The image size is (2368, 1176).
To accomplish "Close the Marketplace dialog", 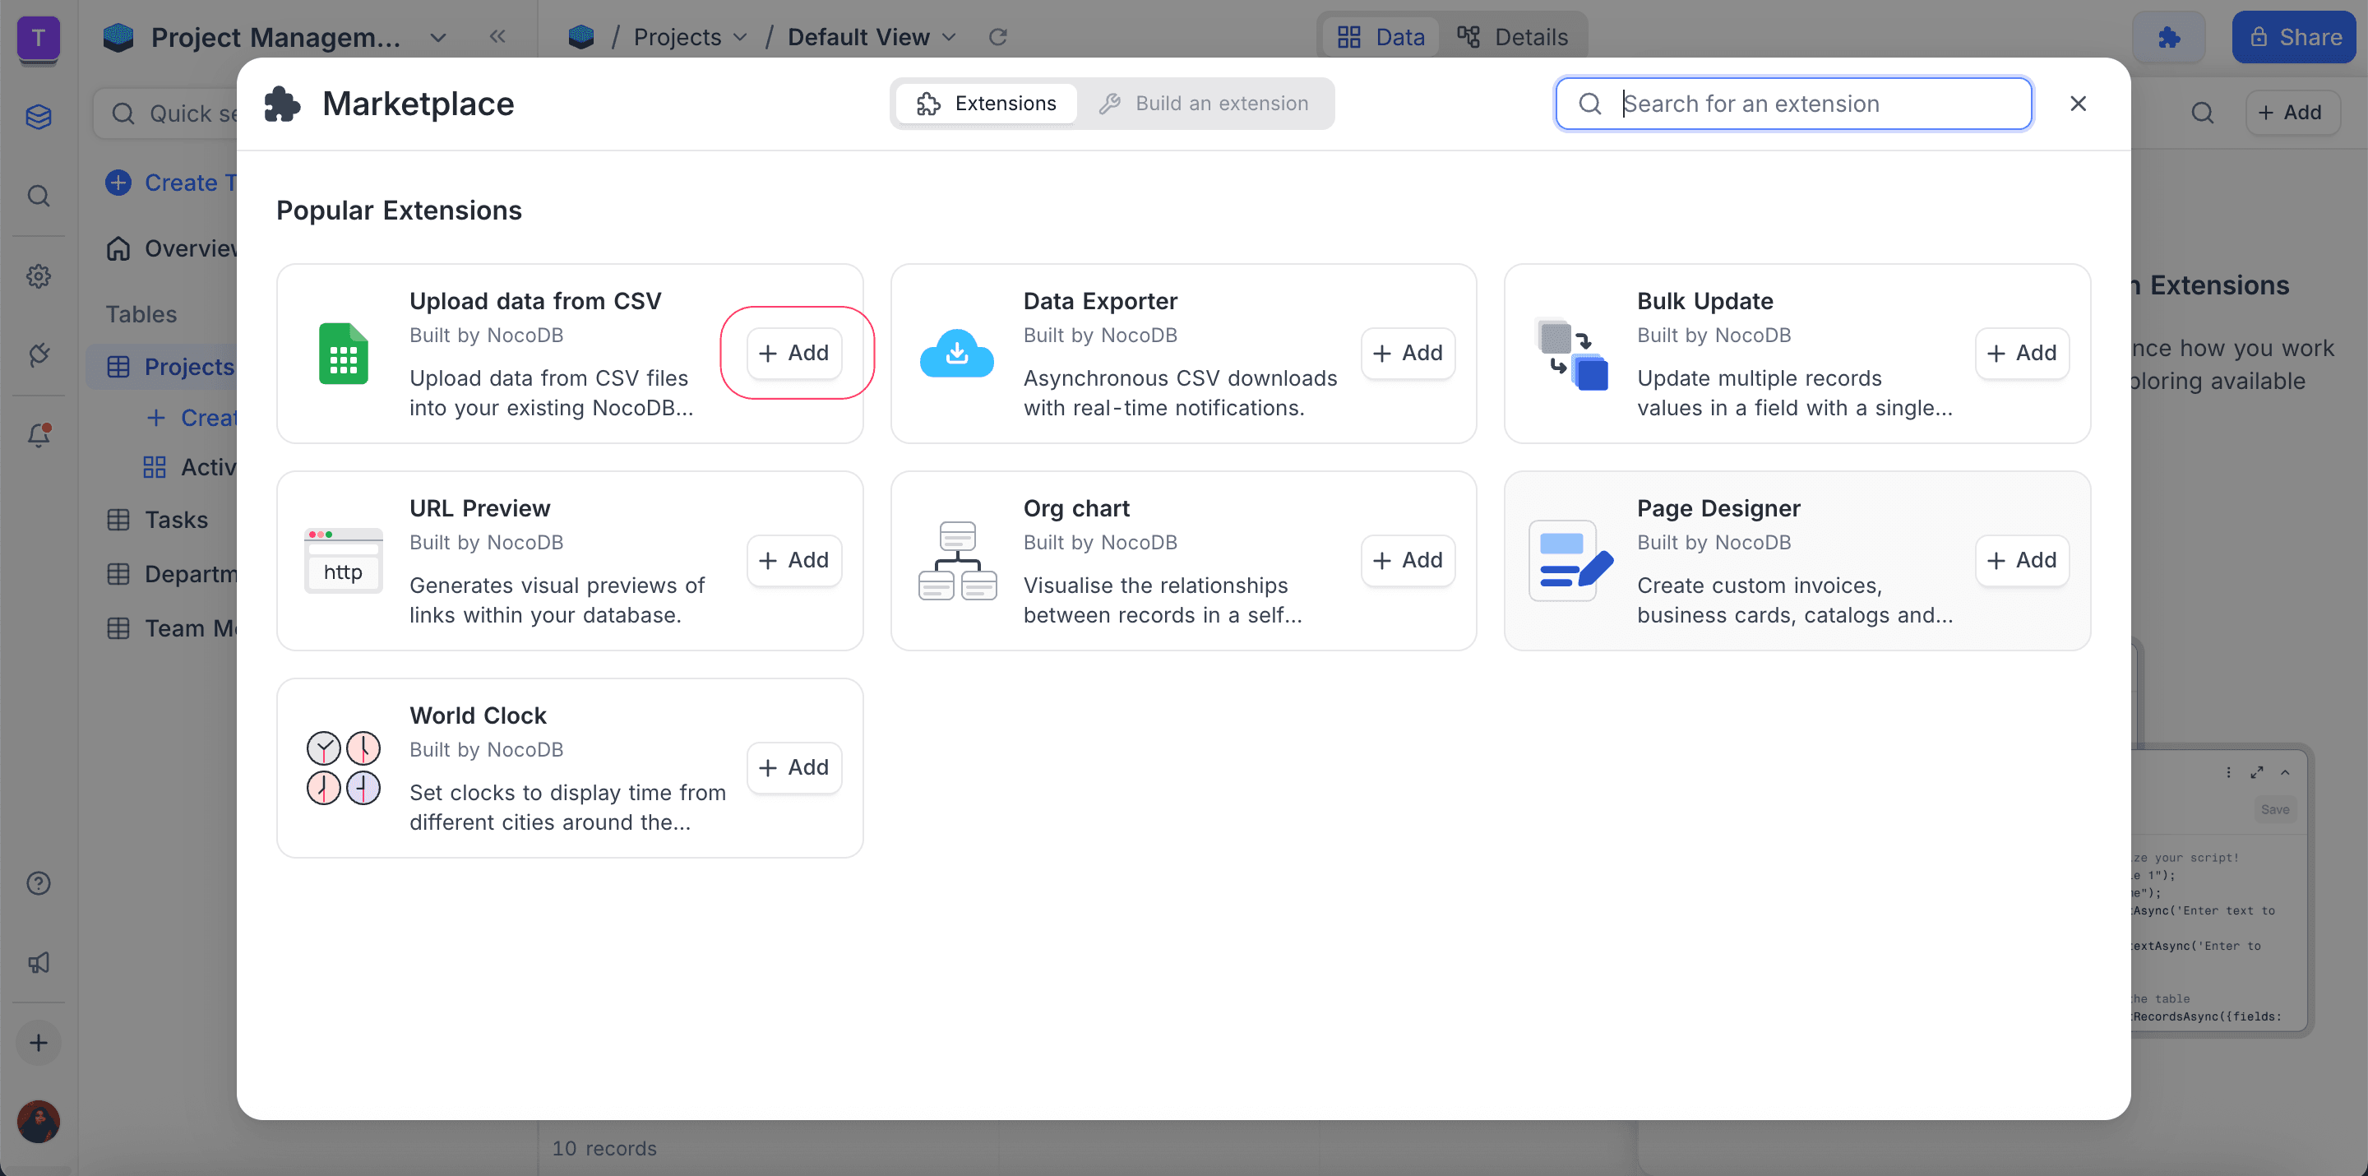I will coord(2078,104).
